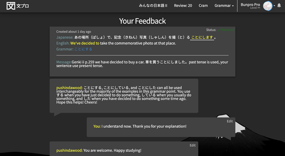Click pushindawood's name in 'You are welcome' message
Viewport: 285px width, 156px height.
pos(69,151)
